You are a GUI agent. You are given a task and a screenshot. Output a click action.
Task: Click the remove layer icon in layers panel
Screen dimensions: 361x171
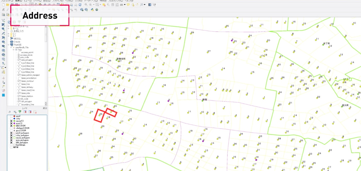point(35,112)
